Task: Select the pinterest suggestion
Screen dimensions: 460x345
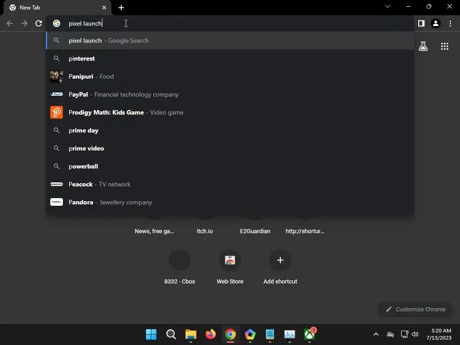Action: pos(230,58)
